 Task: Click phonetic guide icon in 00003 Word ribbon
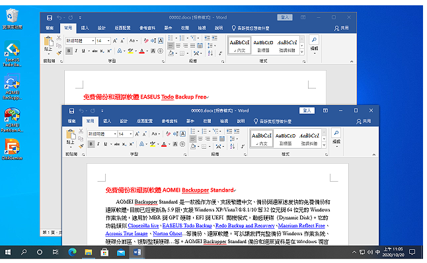pos(176,134)
